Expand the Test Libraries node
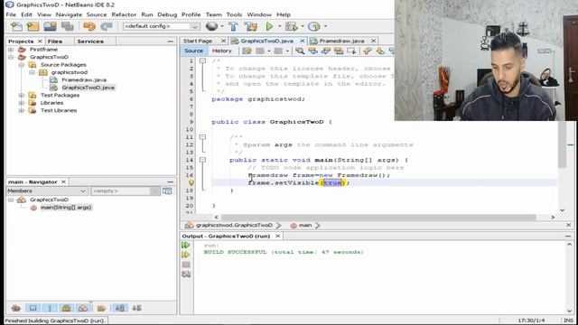 22,110
